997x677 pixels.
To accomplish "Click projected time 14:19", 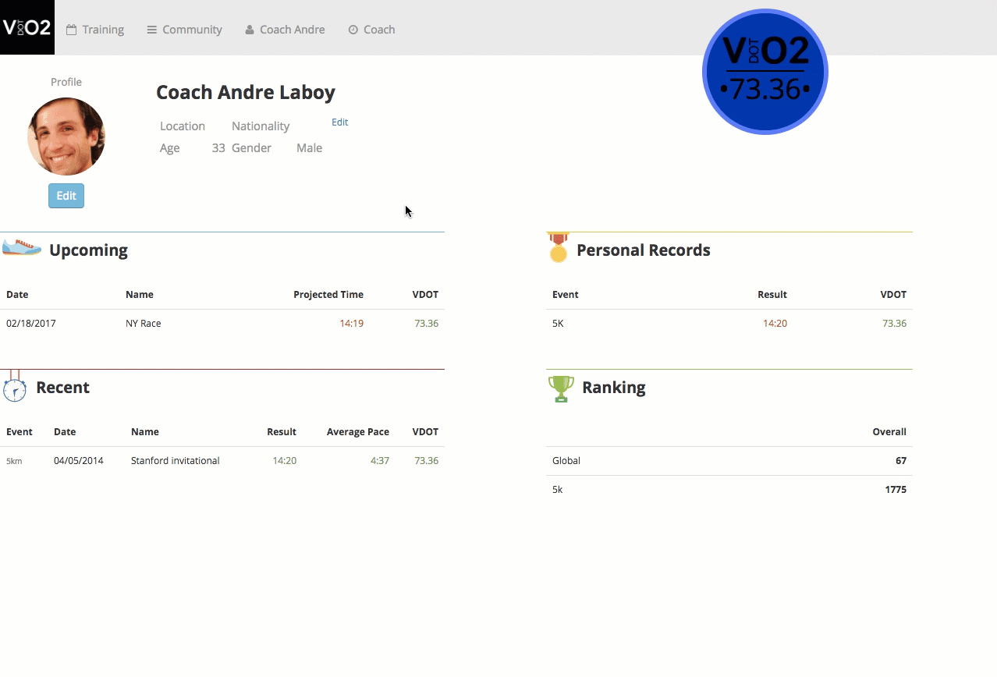I will (x=351, y=323).
